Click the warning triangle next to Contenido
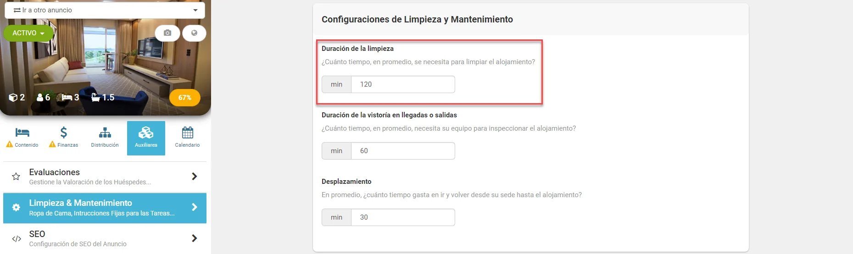Image resolution: width=853 pixels, height=254 pixels. click(10, 144)
